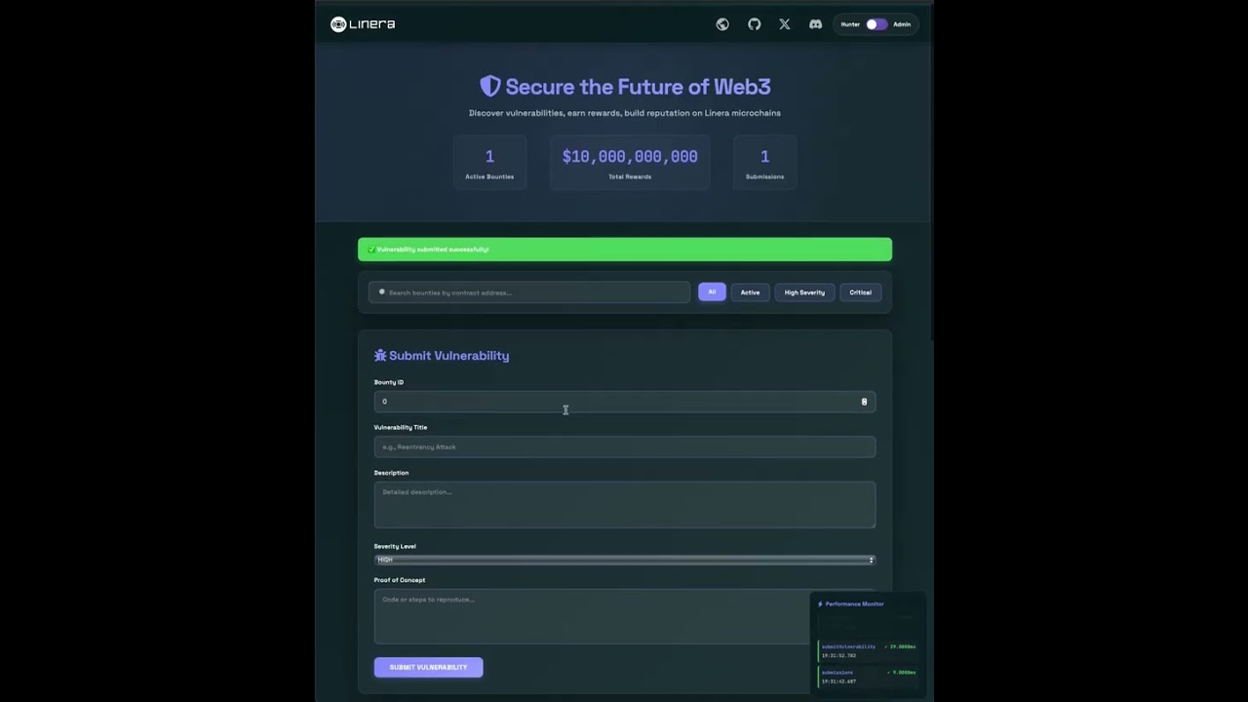Viewport: 1248px width, 702px height.
Task: Click the Performance Monitor title
Action: coord(854,604)
